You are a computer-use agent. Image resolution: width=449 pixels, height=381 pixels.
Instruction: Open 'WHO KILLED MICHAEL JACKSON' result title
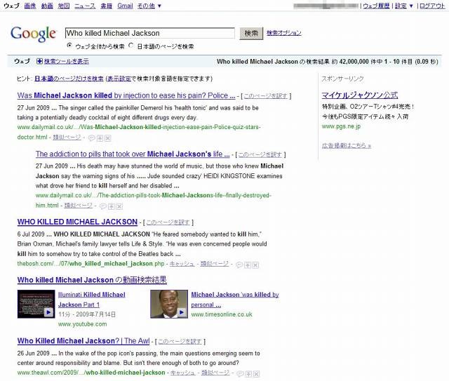77,222
